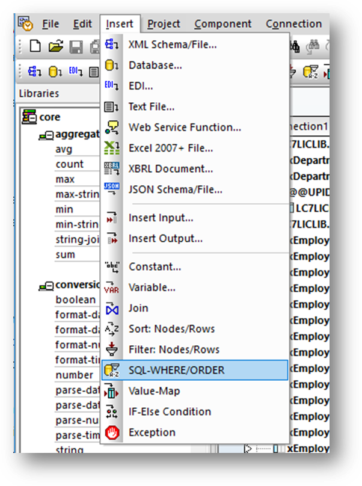Select max-string function in Libraries
The width and height of the screenshot is (362, 486).
point(78,194)
